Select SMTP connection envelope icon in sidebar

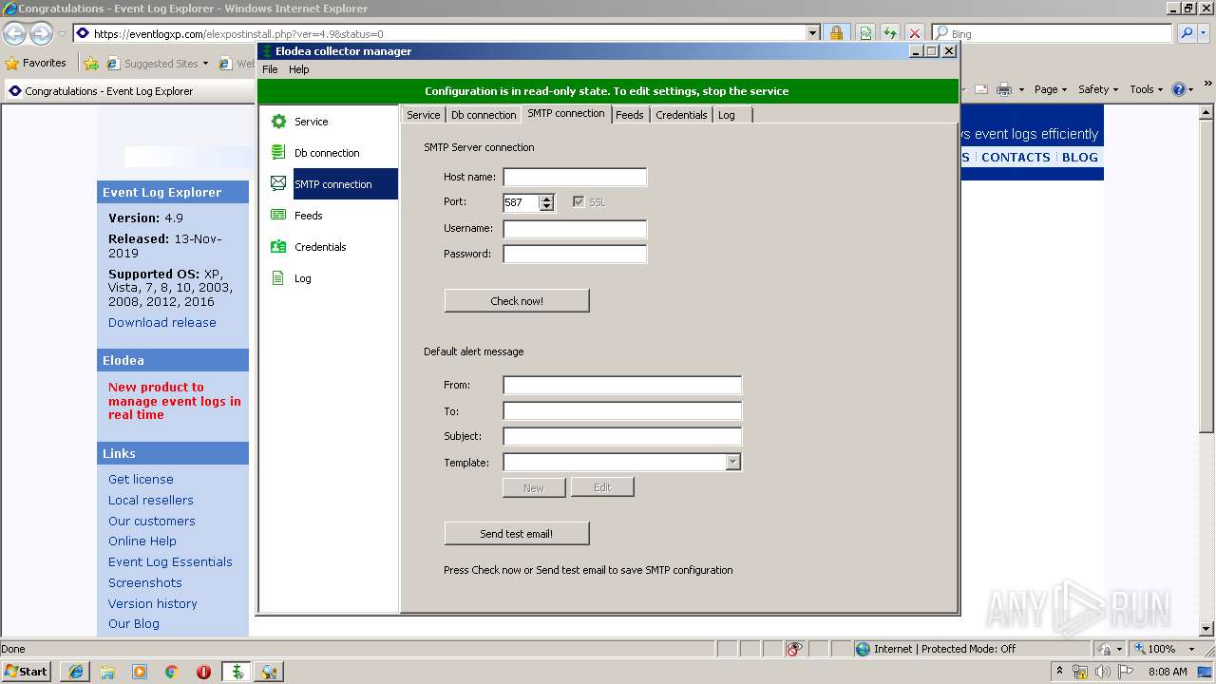(278, 183)
